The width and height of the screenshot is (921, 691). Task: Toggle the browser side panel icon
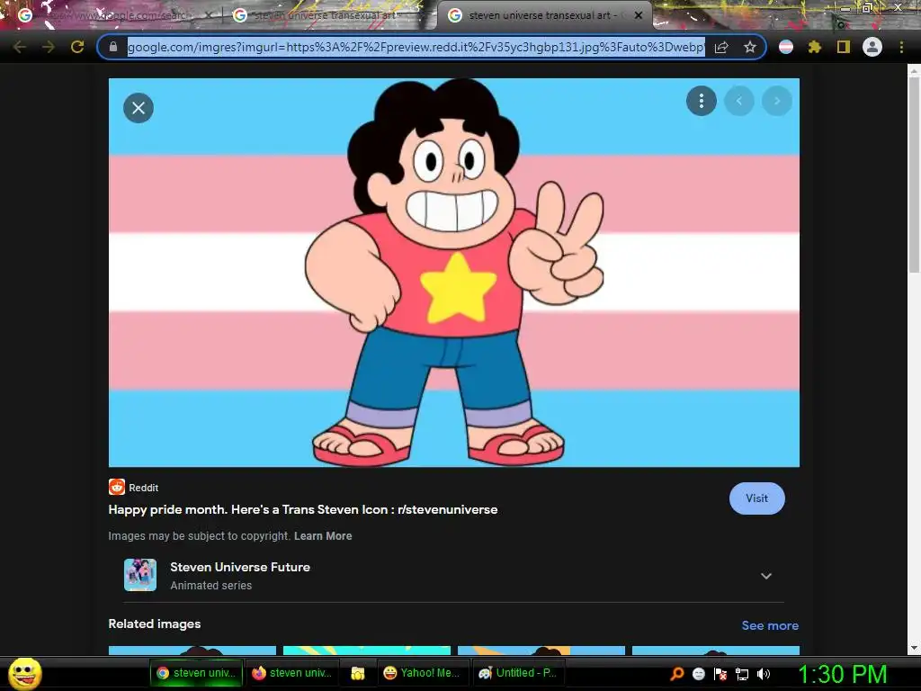tap(844, 47)
